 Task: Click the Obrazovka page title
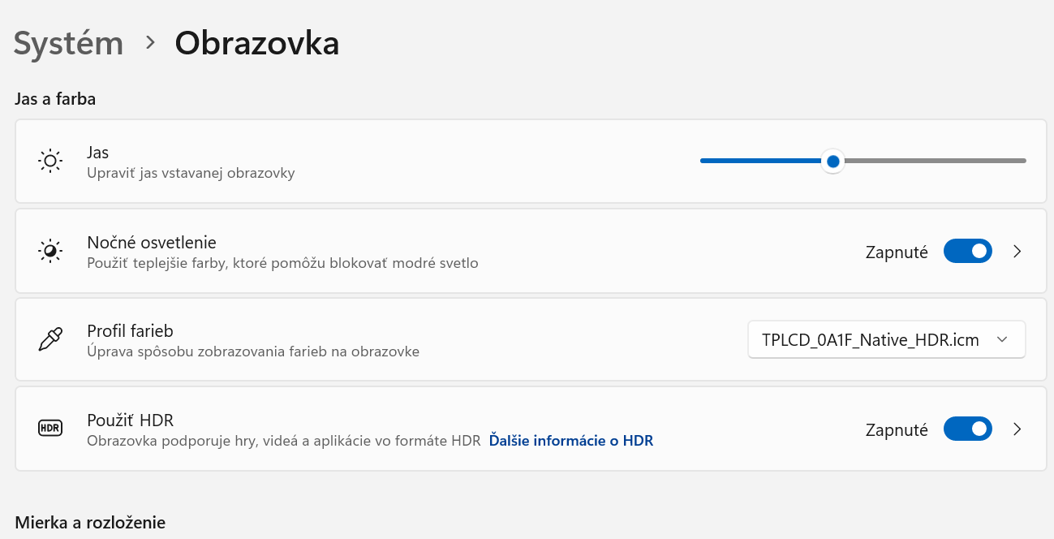tap(257, 43)
